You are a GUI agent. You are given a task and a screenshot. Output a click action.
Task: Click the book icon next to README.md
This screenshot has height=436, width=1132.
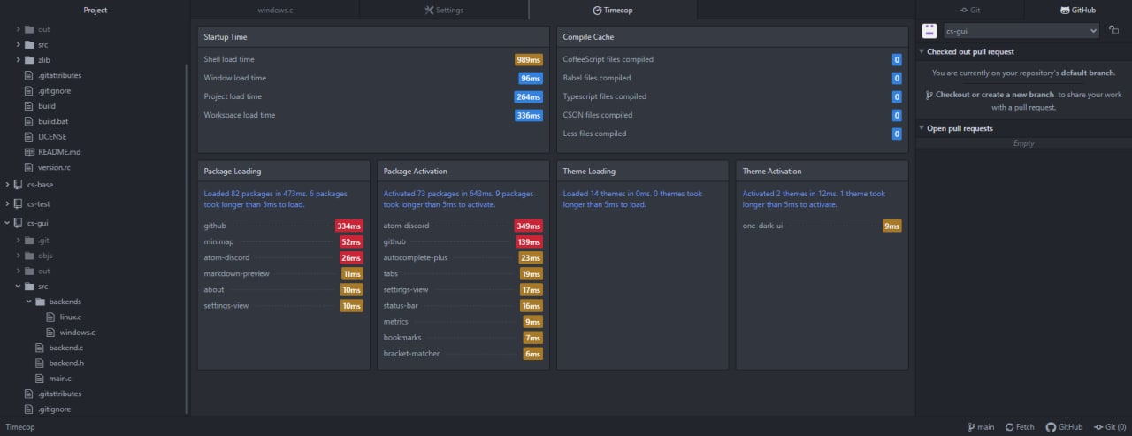[x=29, y=152]
